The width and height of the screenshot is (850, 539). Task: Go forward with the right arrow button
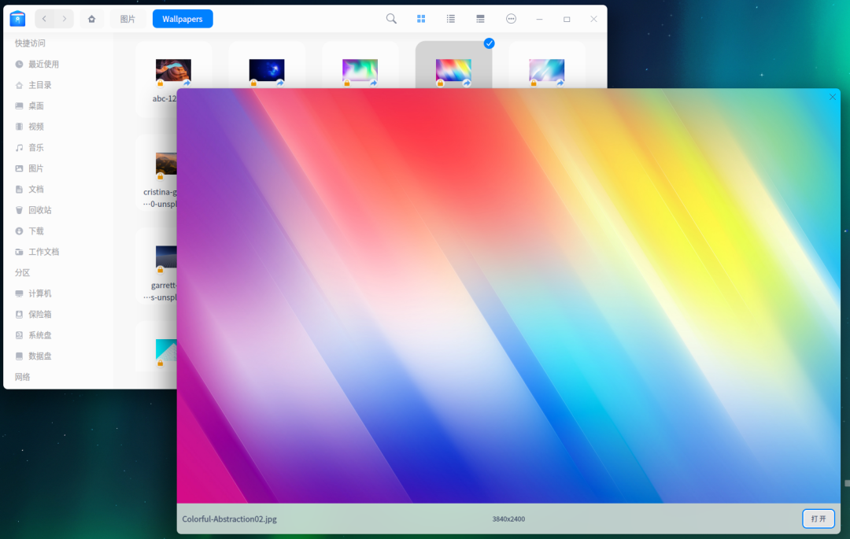point(65,19)
